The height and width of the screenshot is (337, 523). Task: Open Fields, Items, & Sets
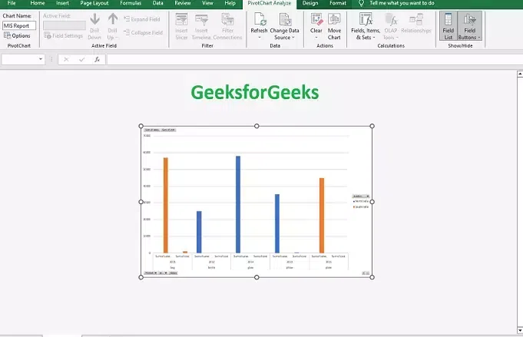point(366,27)
